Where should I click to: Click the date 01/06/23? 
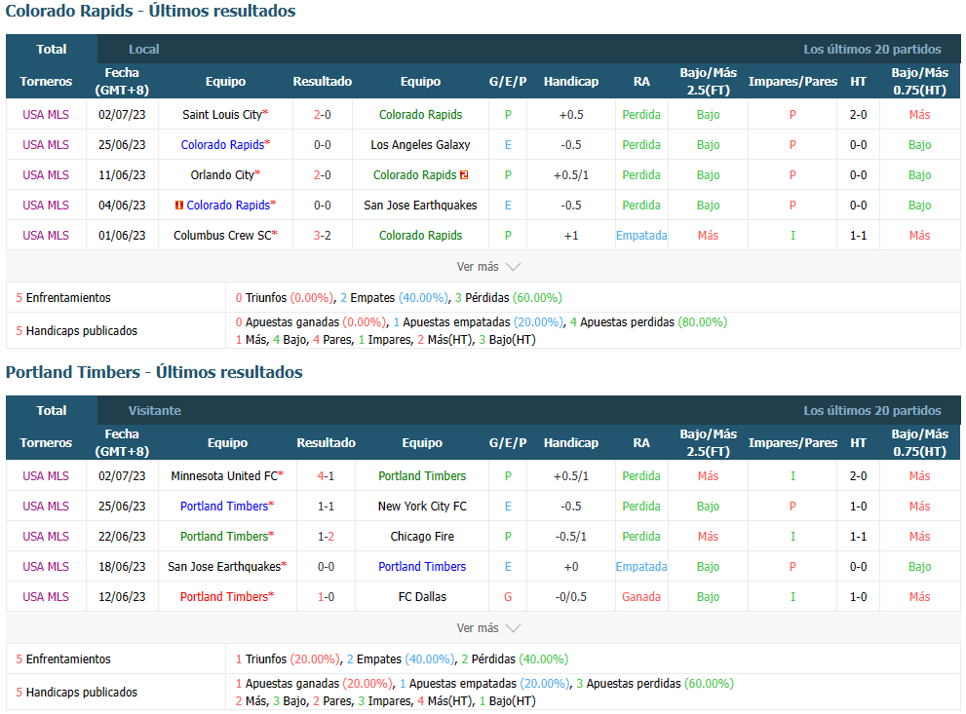(122, 236)
